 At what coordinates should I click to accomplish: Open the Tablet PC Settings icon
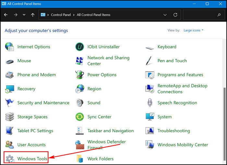(x=9, y=131)
